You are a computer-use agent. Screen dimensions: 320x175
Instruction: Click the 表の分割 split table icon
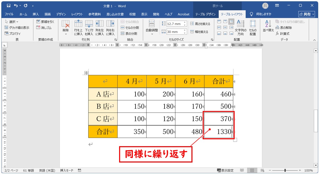click(x=123, y=33)
